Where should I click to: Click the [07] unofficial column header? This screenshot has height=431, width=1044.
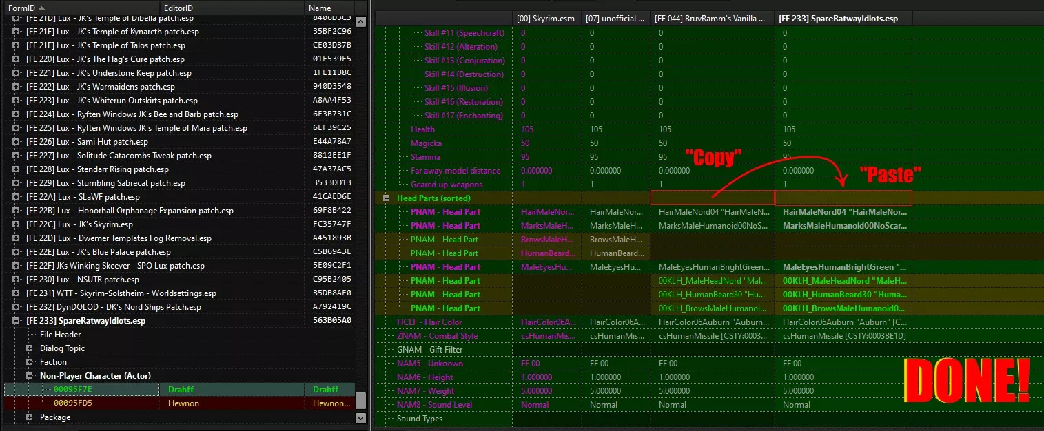pos(616,19)
